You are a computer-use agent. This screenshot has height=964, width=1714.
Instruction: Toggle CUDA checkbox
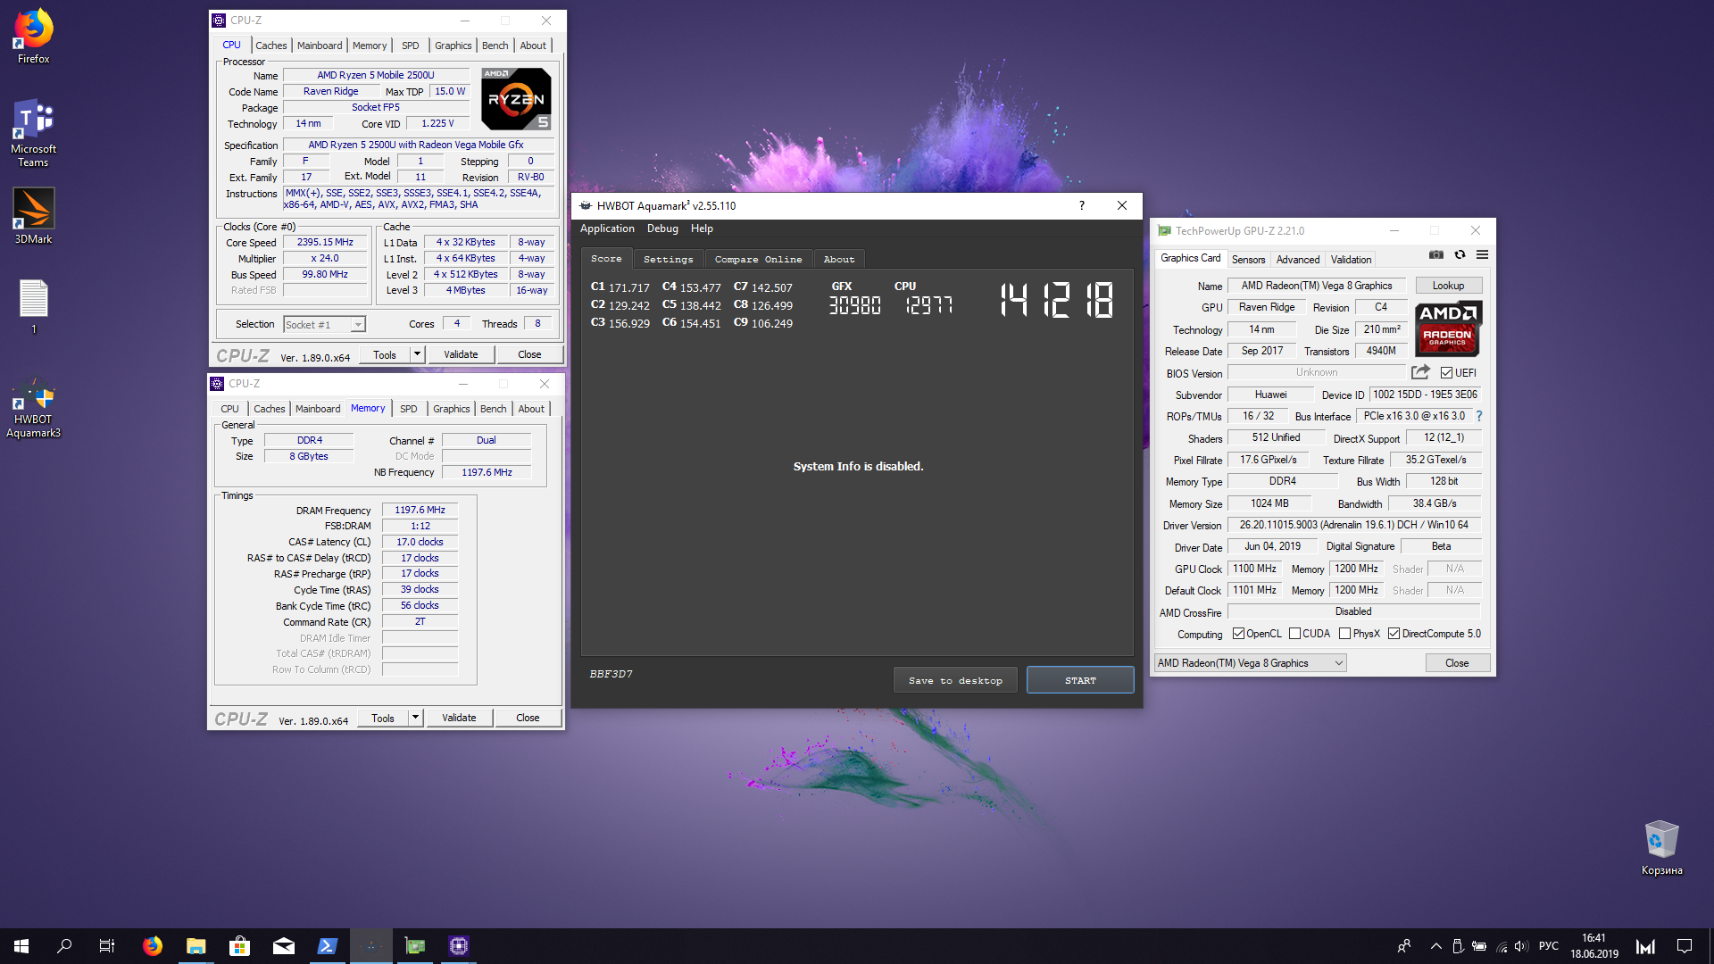pos(1294,634)
